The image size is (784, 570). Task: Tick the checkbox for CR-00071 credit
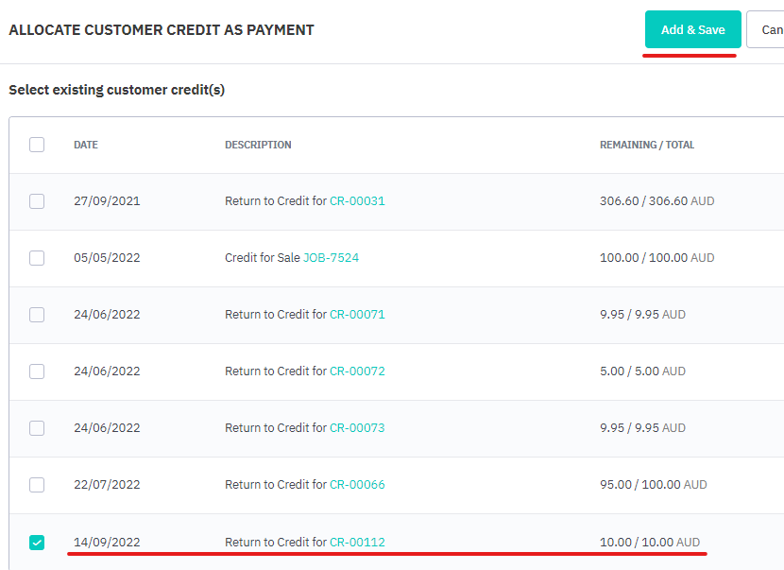37,315
